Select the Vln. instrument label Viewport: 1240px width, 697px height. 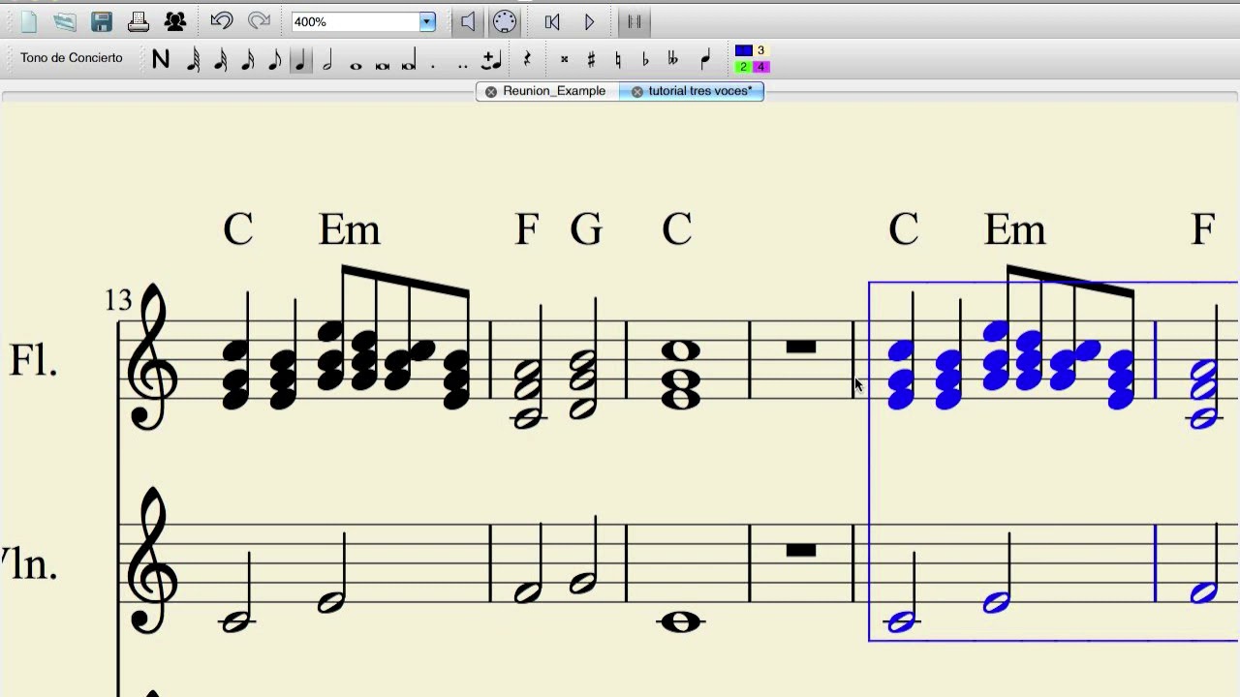29,563
